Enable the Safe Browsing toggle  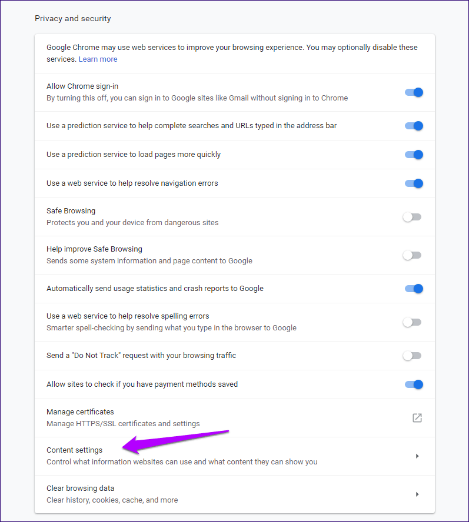(413, 217)
